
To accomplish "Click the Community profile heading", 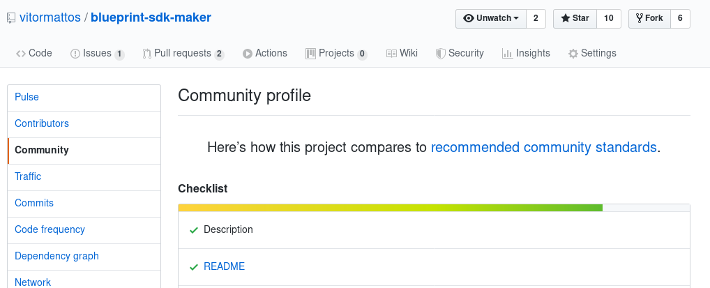I will click(245, 96).
